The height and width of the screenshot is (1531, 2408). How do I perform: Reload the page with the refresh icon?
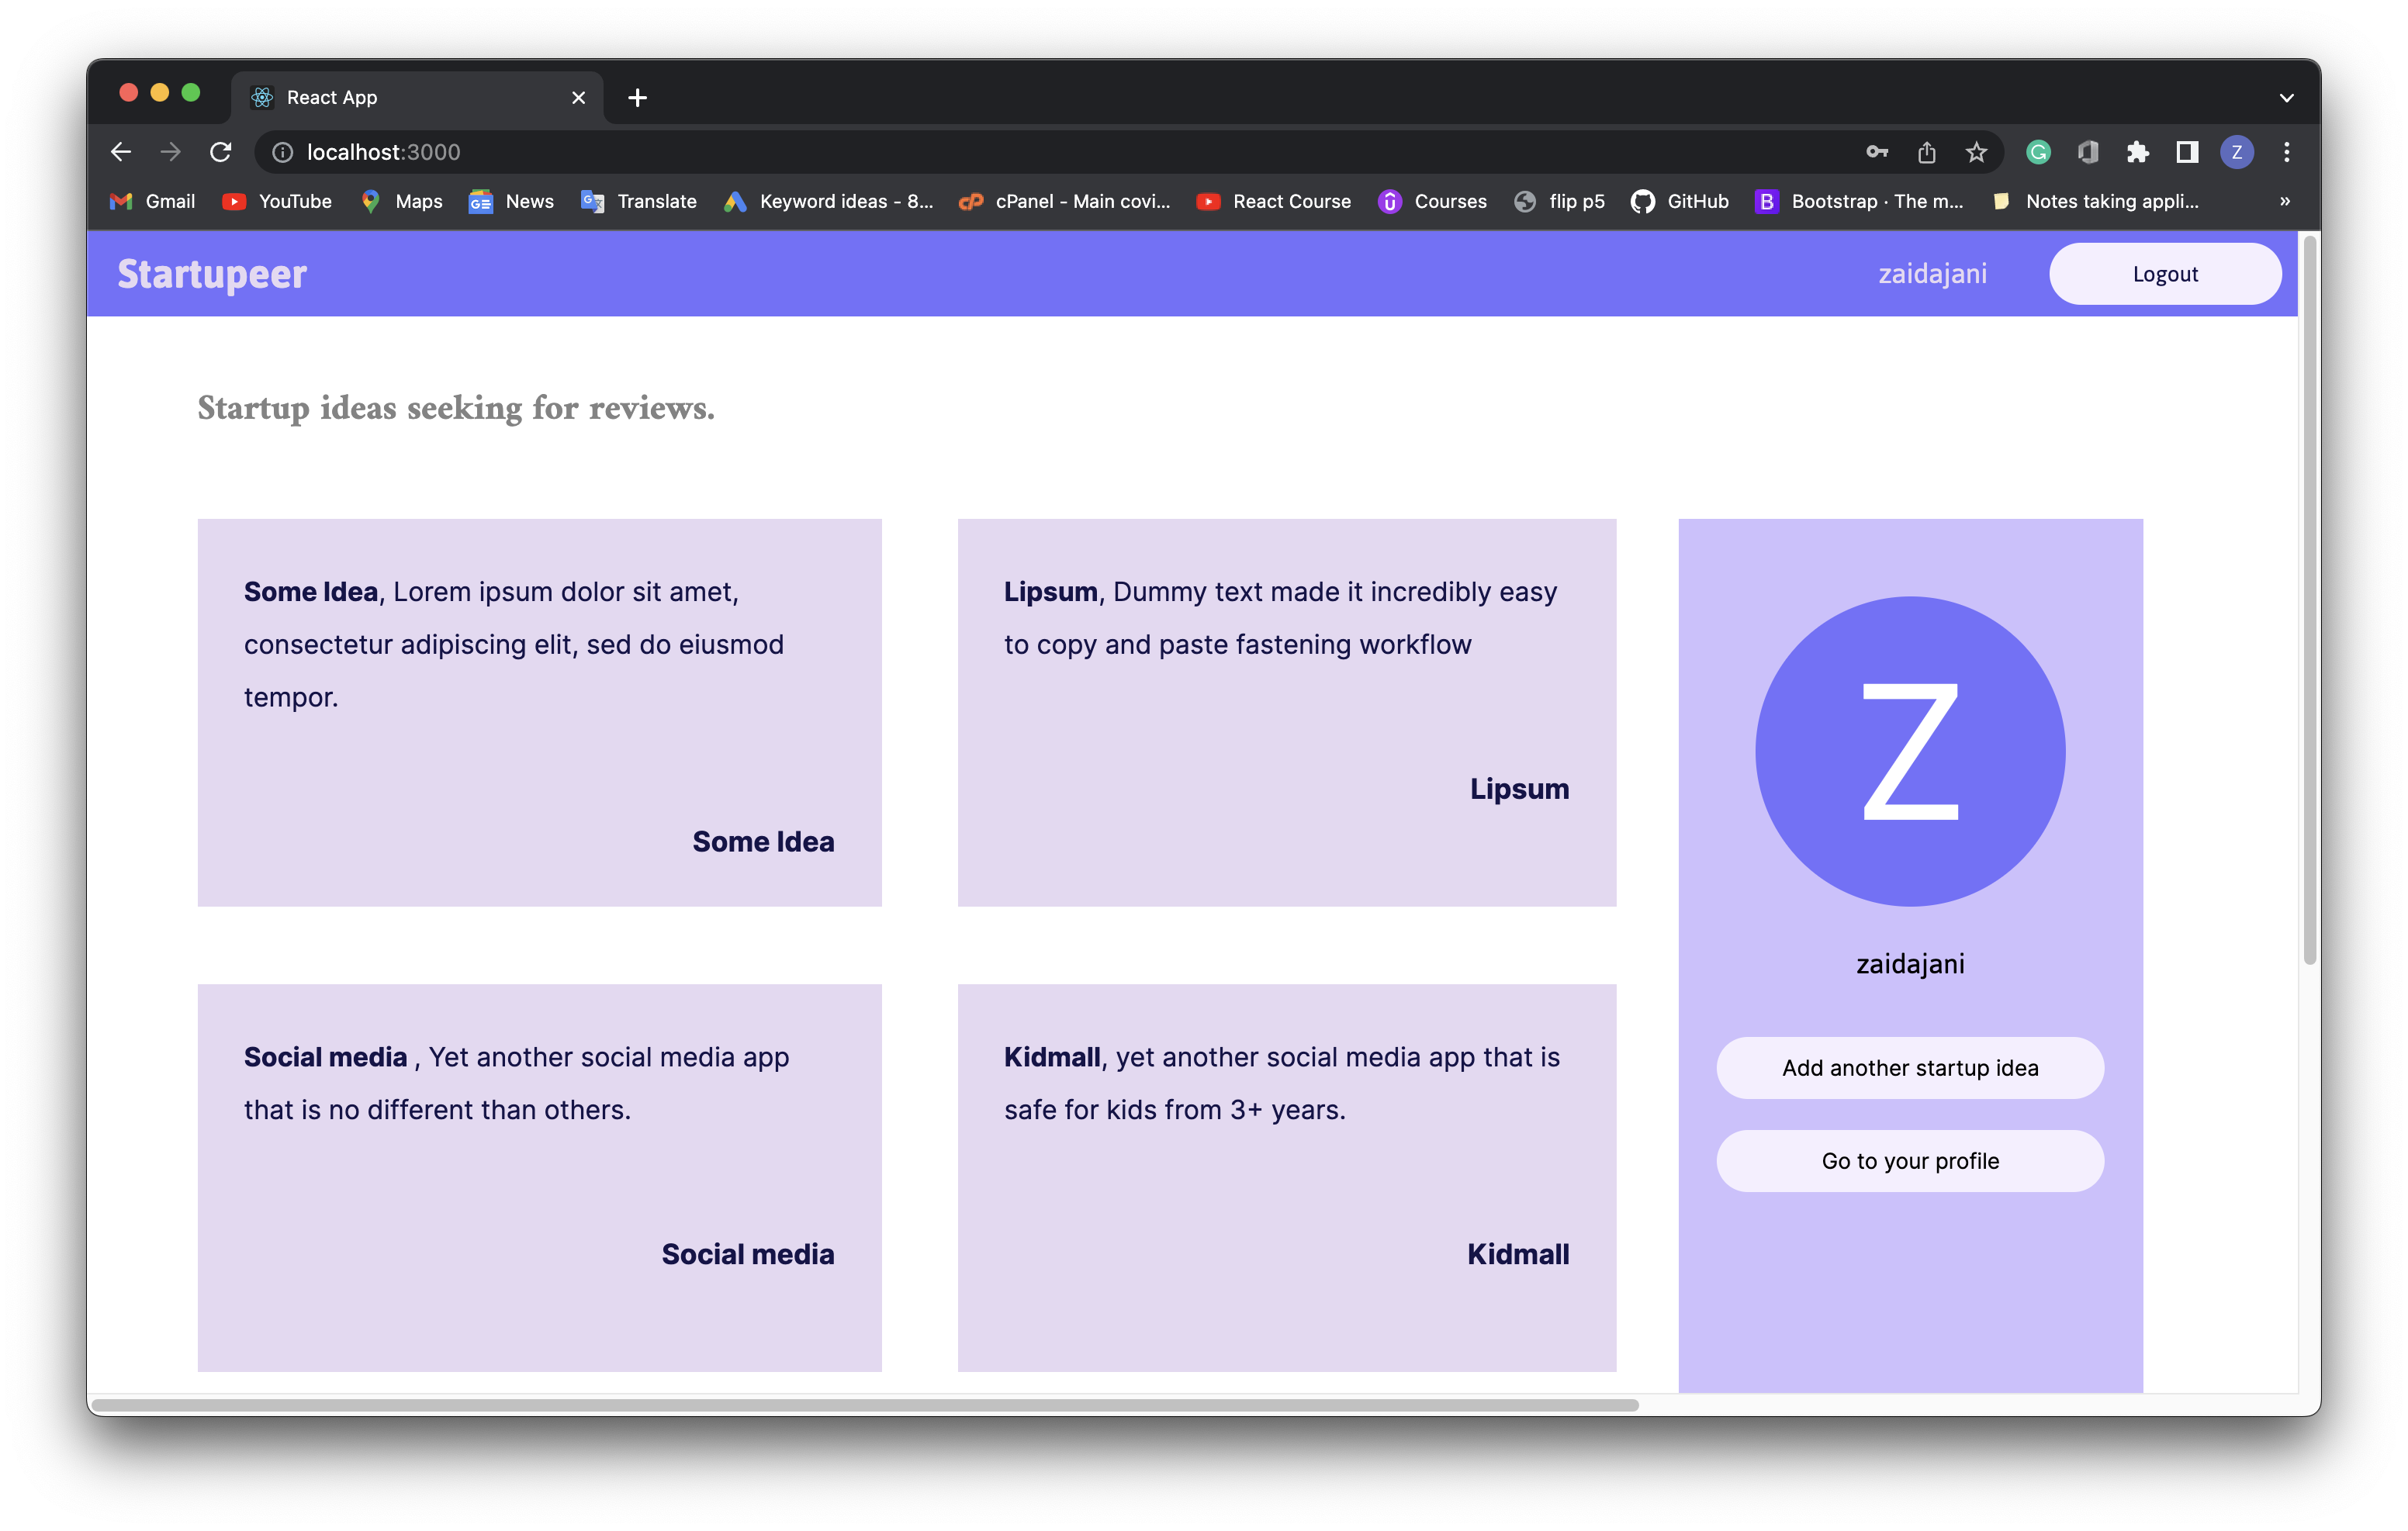point(221,152)
